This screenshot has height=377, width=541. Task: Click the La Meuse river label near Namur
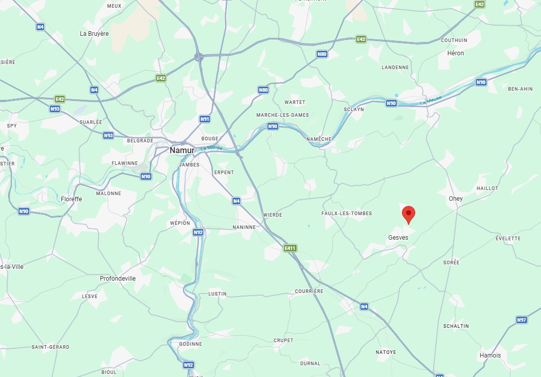coord(211,148)
